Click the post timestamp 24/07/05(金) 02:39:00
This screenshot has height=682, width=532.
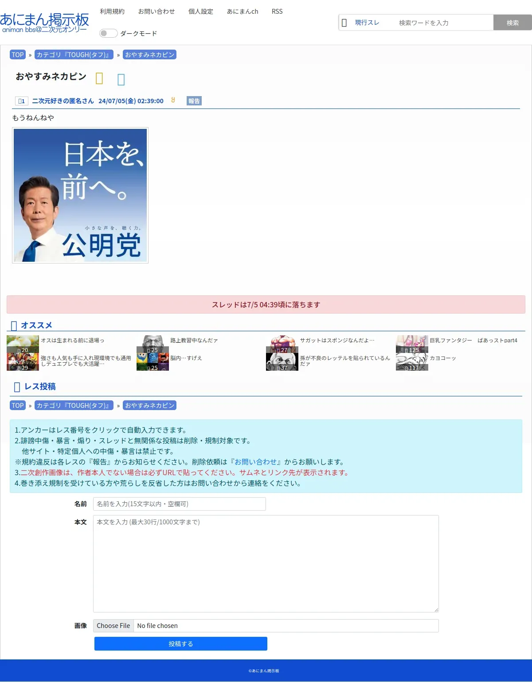click(131, 101)
